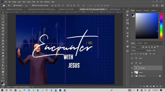Filter layers by type layers icon
The height and width of the screenshot is (92, 165).
[149, 47]
